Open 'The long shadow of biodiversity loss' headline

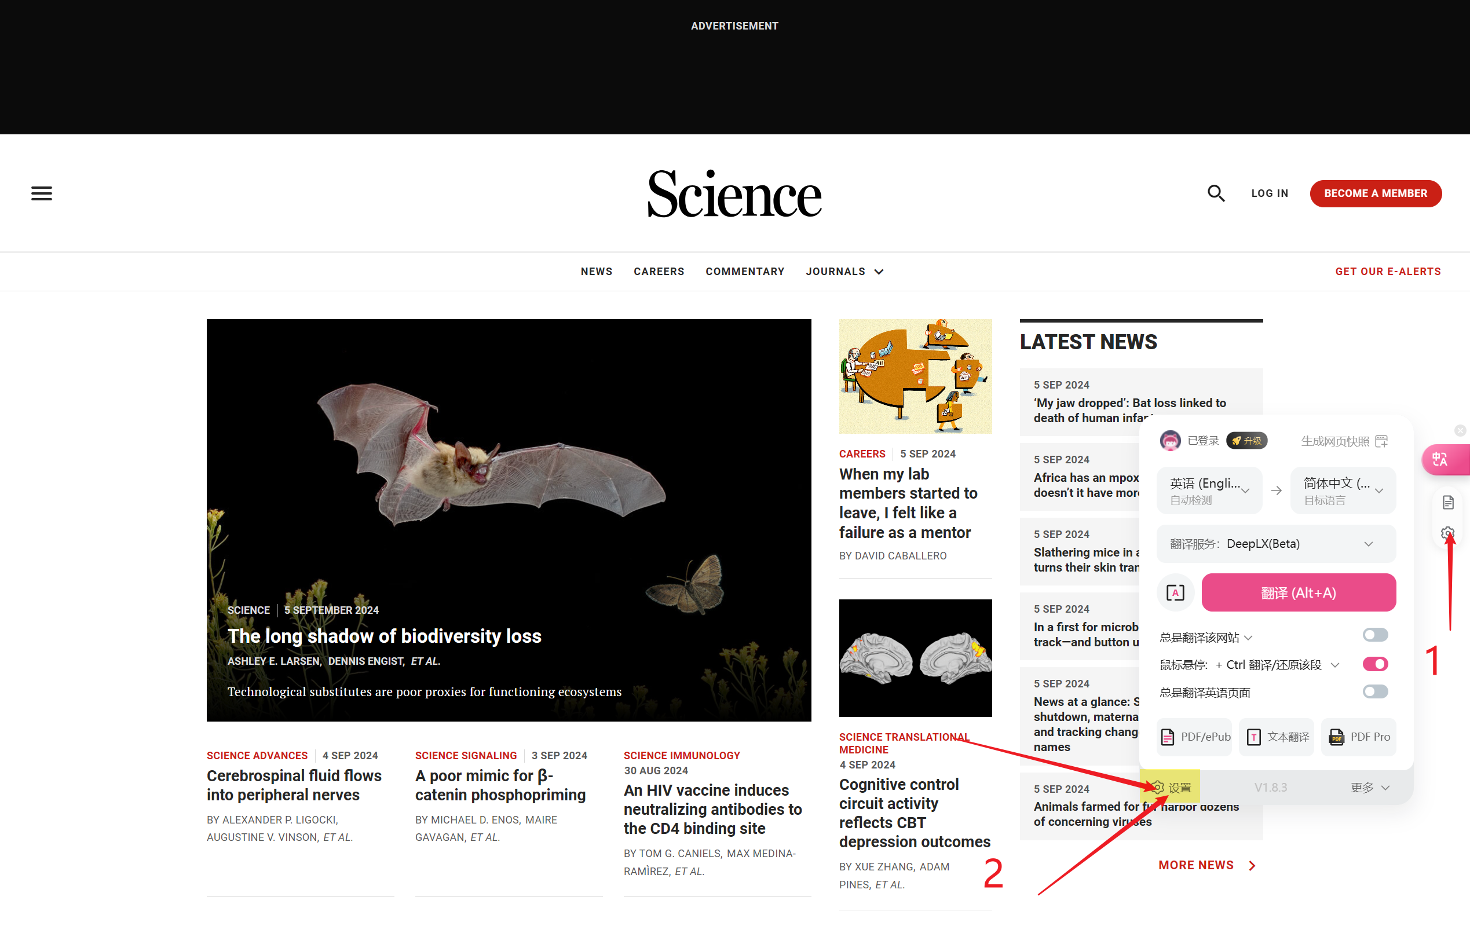tap(384, 636)
